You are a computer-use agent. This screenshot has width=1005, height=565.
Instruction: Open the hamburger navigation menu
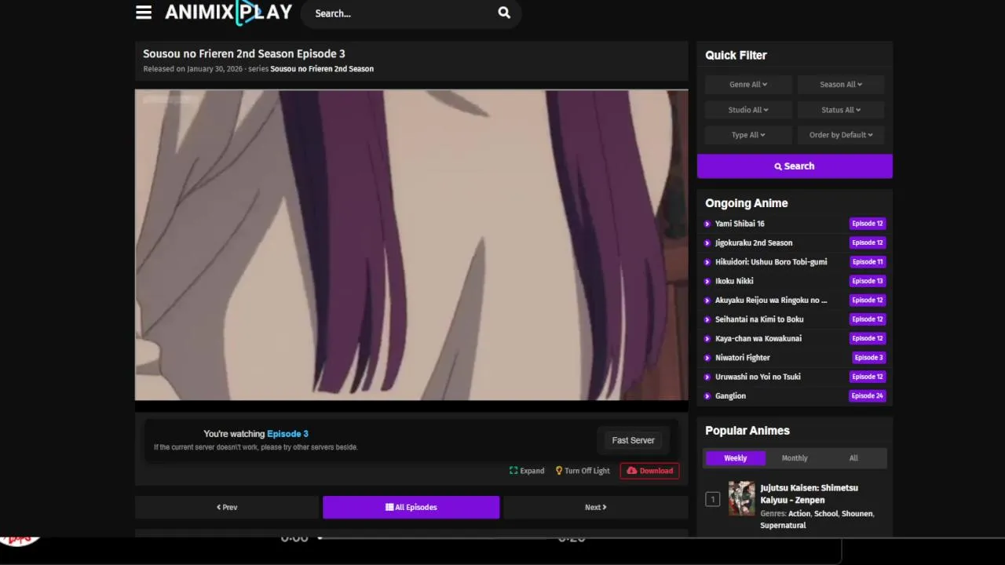click(143, 13)
